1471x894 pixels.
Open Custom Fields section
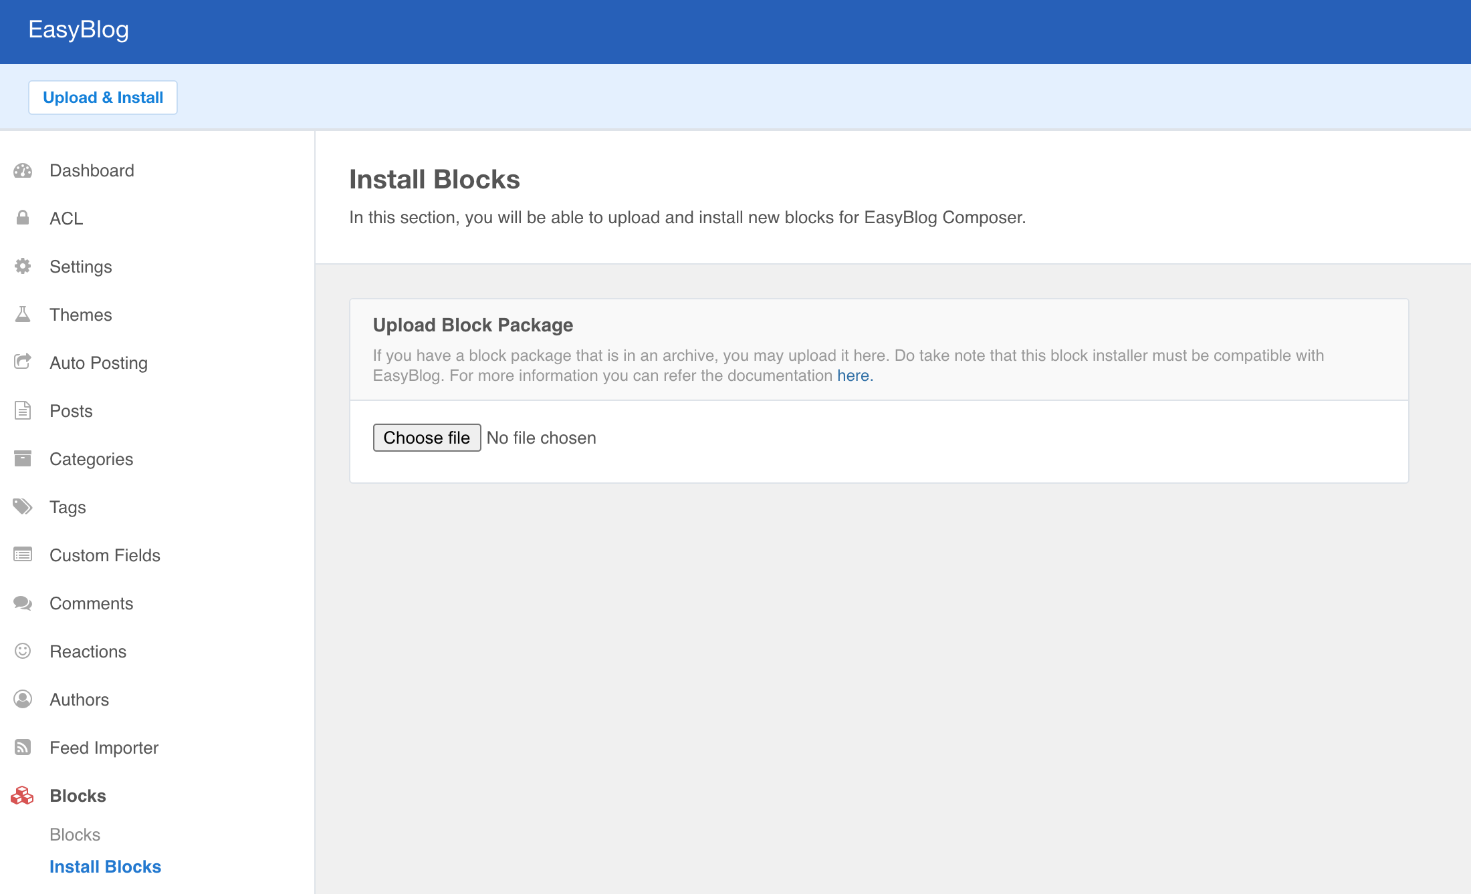click(105, 555)
